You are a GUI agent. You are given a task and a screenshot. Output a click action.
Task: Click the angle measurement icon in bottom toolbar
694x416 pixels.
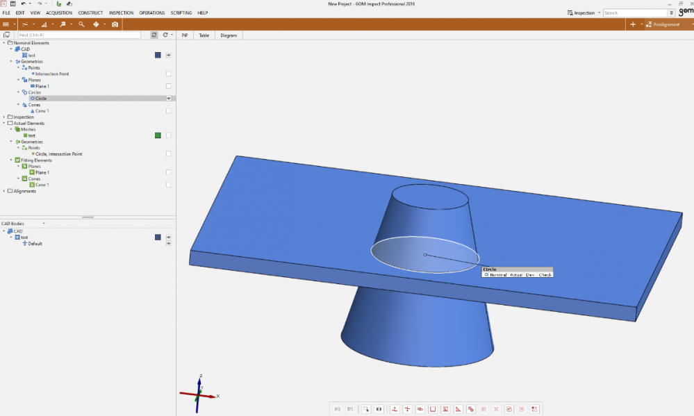click(458, 409)
